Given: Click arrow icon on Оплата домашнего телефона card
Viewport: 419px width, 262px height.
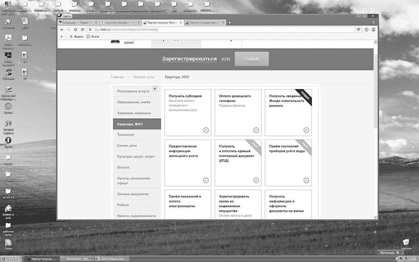Looking at the screenshot, I should point(256,130).
